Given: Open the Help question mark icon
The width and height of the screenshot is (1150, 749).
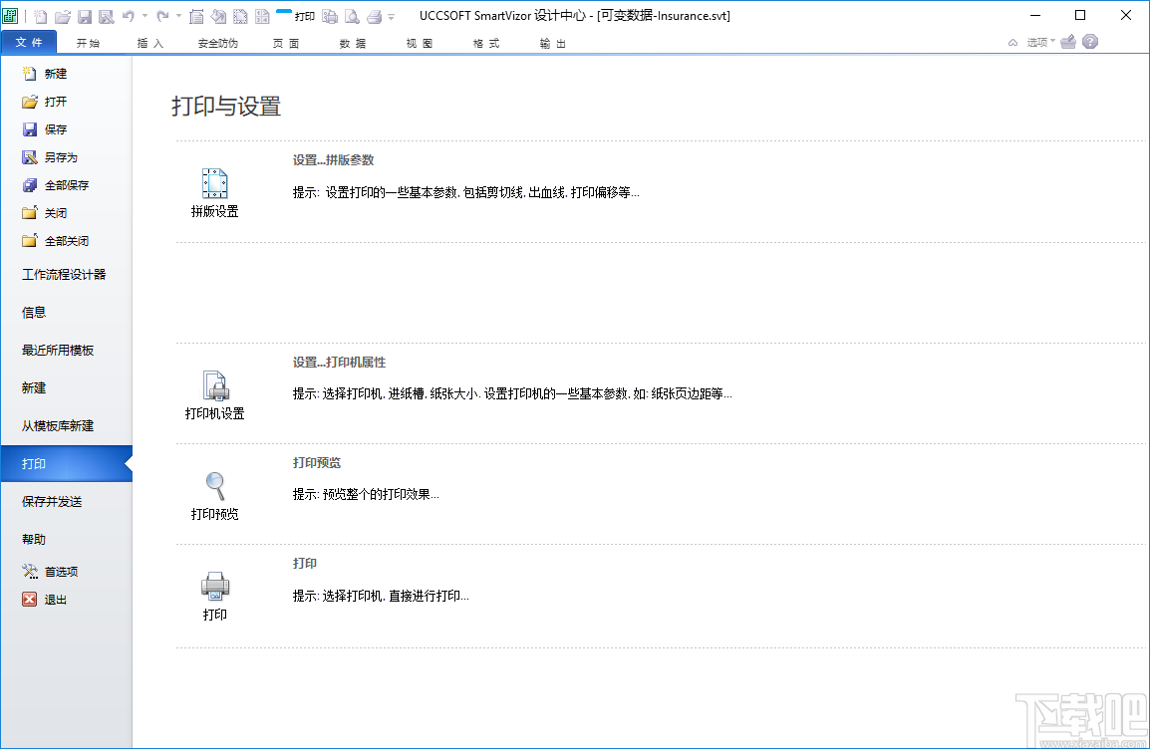Looking at the screenshot, I should 1089,43.
